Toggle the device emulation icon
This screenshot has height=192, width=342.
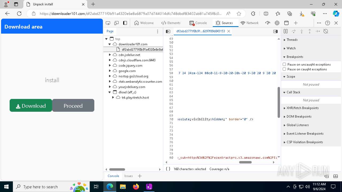coord(116,23)
